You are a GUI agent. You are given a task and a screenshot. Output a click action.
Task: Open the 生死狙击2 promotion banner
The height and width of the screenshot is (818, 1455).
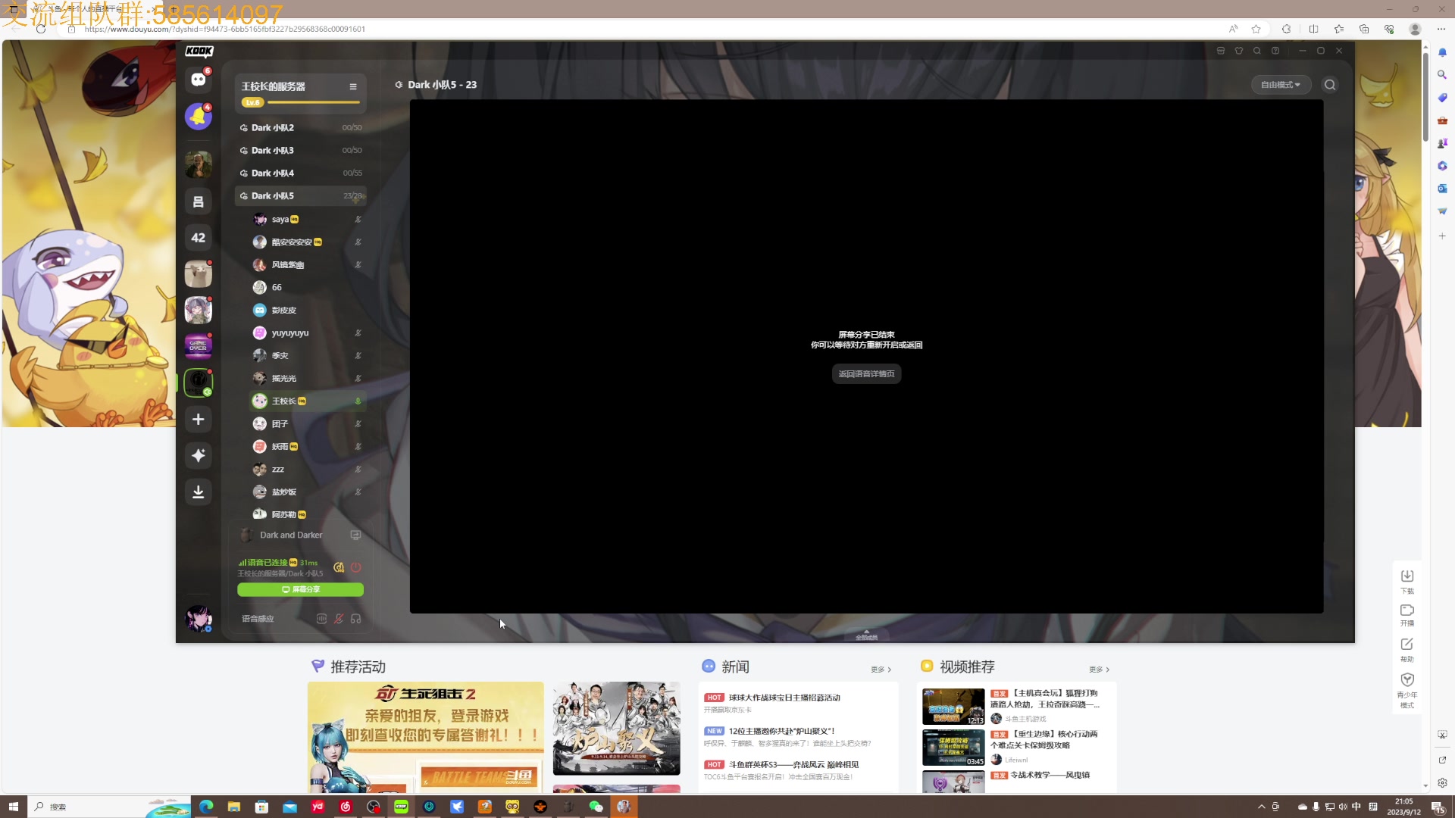[x=425, y=738]
